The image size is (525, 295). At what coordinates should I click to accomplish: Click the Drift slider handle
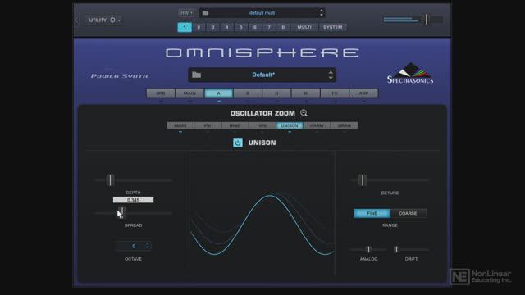coord(397,249)
